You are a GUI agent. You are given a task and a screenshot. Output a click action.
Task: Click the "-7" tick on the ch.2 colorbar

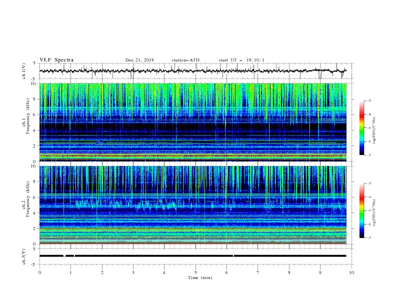pos(368,238)
